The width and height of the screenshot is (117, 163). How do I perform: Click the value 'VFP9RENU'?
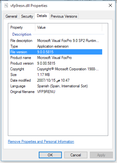pyautogui.click(x=46, y=92)
